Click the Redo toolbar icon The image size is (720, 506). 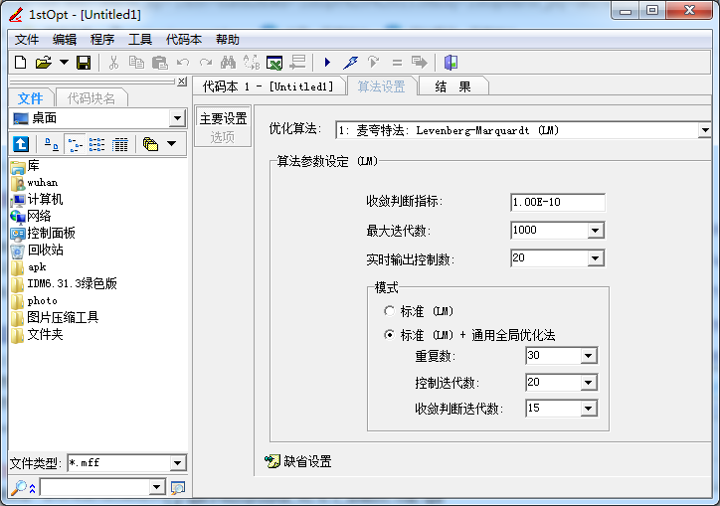click(x=205, y=62)
